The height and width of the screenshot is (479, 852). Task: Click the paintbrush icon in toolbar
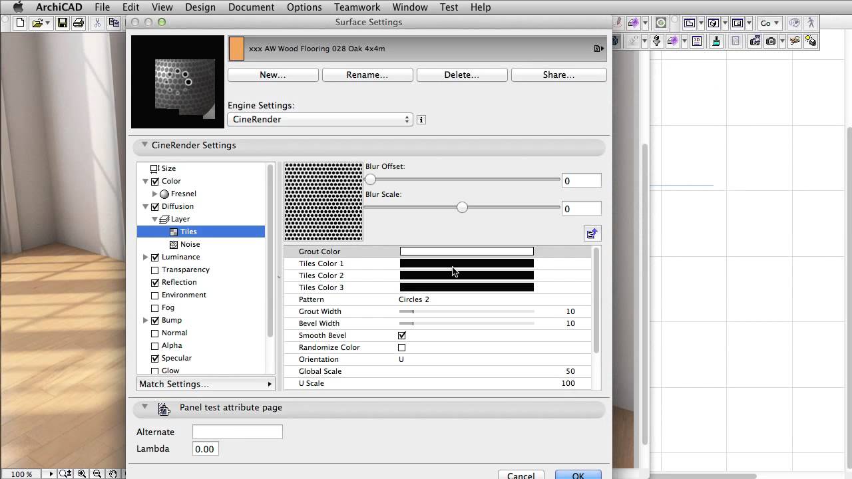[716, 41]
